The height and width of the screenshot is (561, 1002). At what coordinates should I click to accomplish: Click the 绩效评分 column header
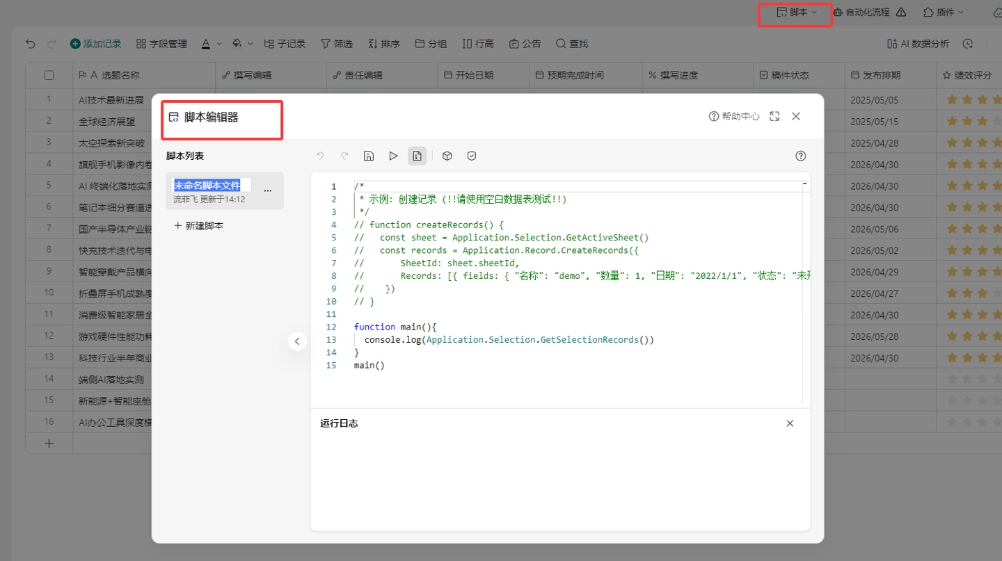(x=969, y=75)
